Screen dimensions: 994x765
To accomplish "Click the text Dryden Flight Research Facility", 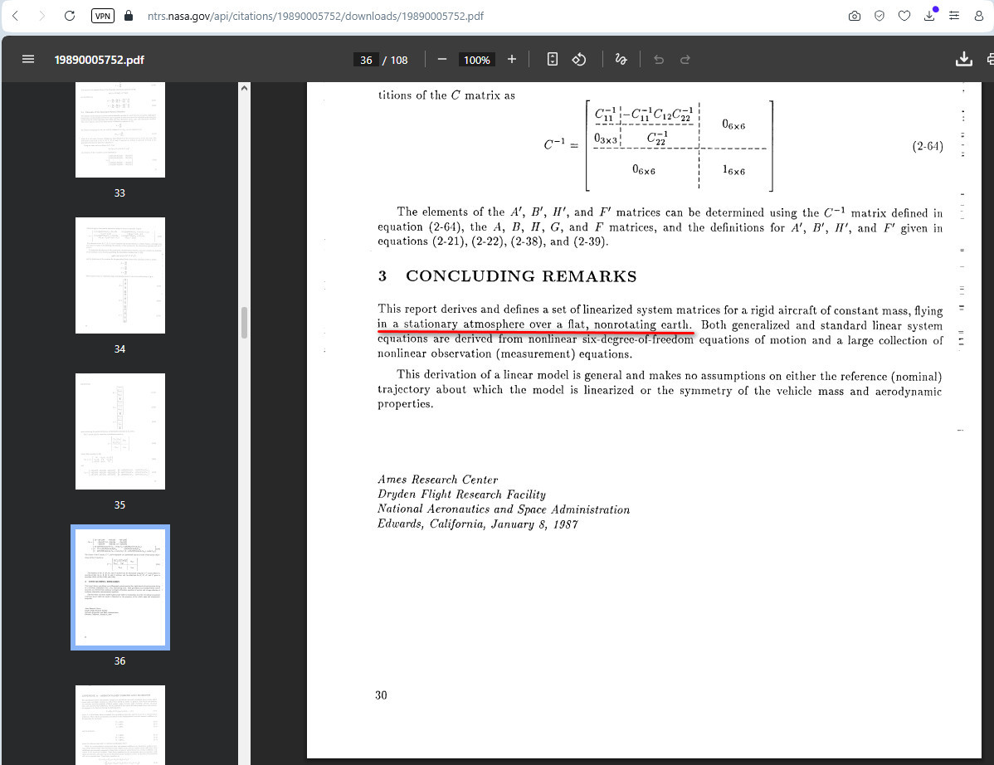I will (x=461, y=495).
